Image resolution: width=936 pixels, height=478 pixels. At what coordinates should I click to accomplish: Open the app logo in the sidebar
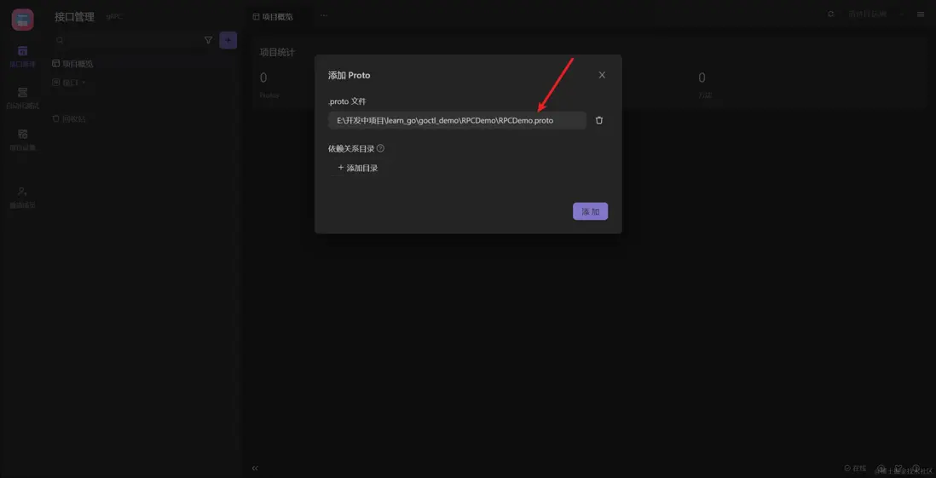(23, 20)
